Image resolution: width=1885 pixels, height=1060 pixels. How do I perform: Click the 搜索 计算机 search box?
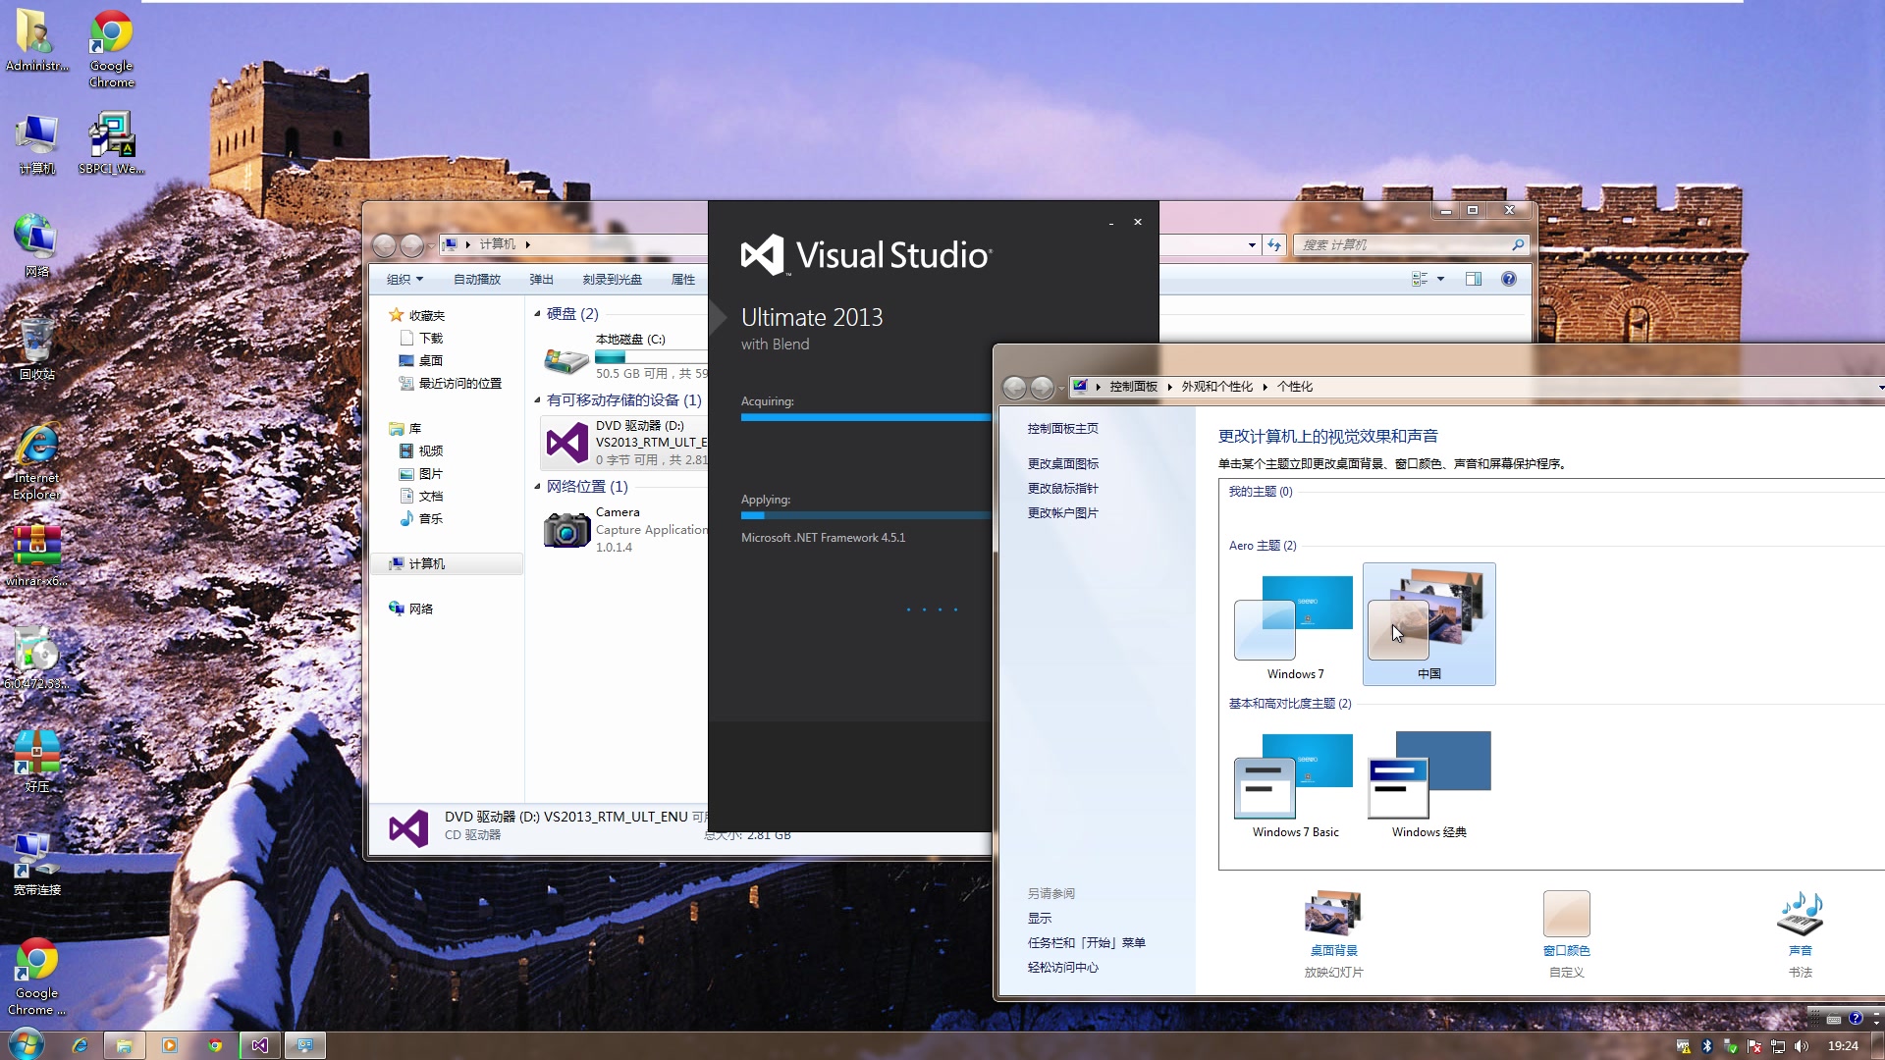pos(1404,244)
